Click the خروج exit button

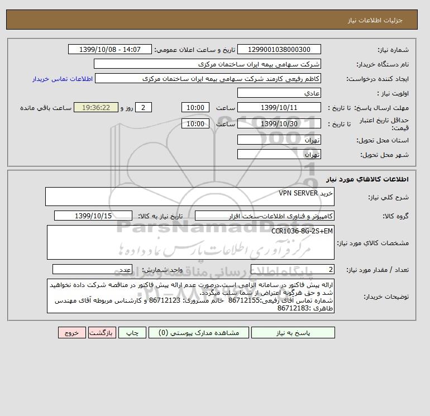pos(72,333)
